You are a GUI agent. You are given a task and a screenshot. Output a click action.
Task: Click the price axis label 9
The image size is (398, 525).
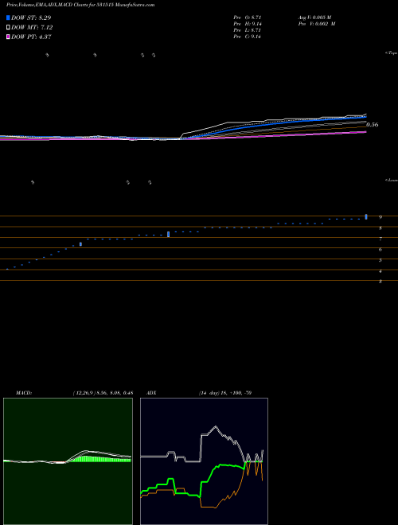tap(380, 217)
